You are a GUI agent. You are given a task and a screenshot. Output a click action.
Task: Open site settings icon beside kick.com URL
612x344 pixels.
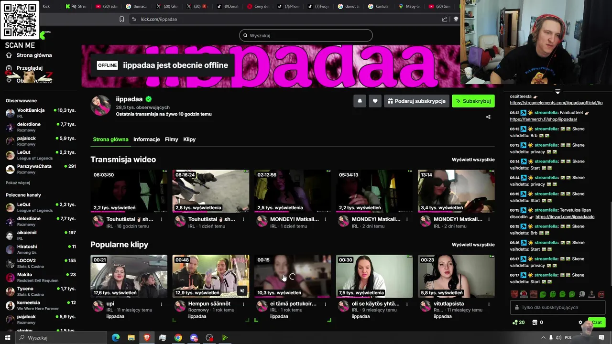(x=134, y=19)
